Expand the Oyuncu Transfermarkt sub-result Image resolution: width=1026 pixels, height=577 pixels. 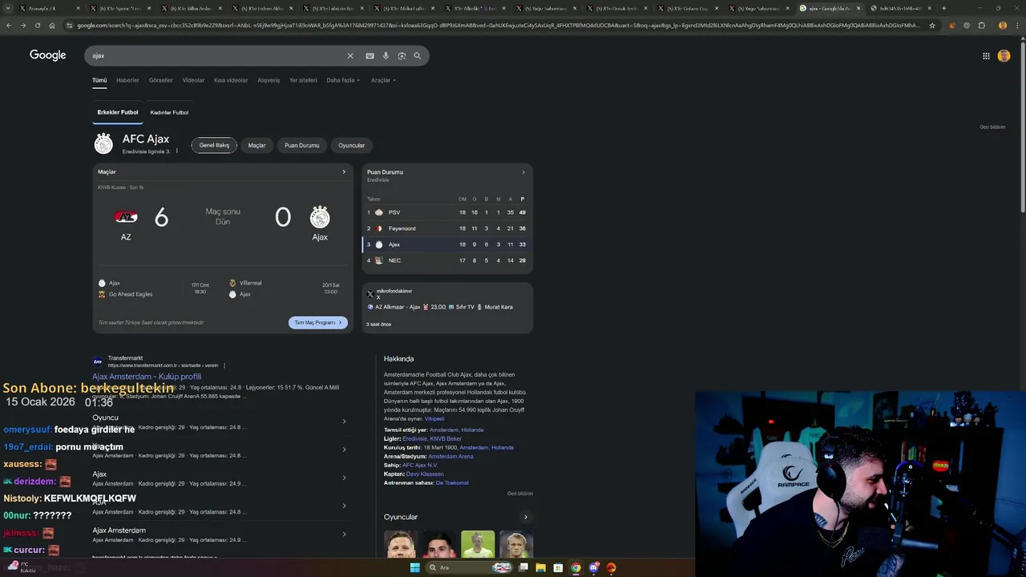[x=344, y=422]
